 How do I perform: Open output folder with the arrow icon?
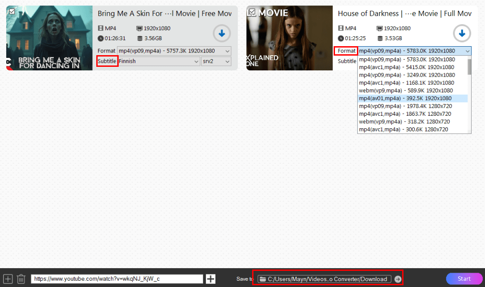[x=397, y=279]
